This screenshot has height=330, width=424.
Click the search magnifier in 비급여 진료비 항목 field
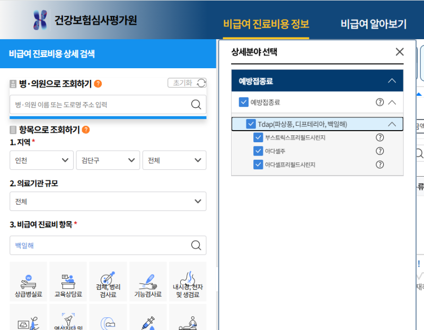196,245
